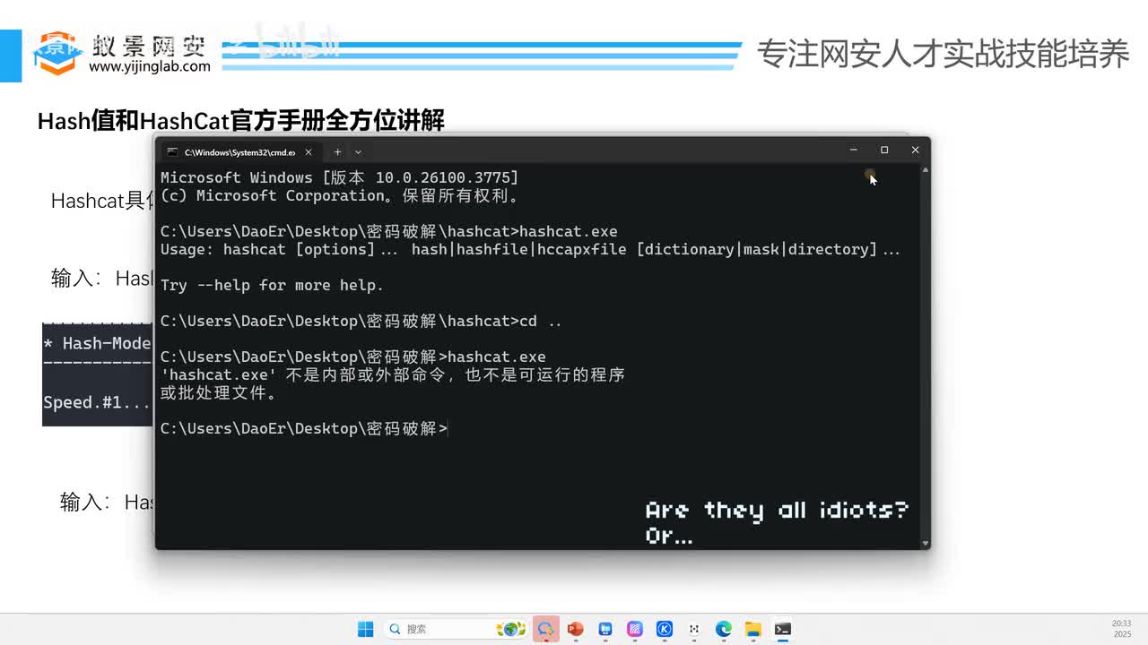
Task: Click the slide title 'Hash值和HashCat官方手册全方位讲解'
Action: pyautogui.click(x=240, y=120)
